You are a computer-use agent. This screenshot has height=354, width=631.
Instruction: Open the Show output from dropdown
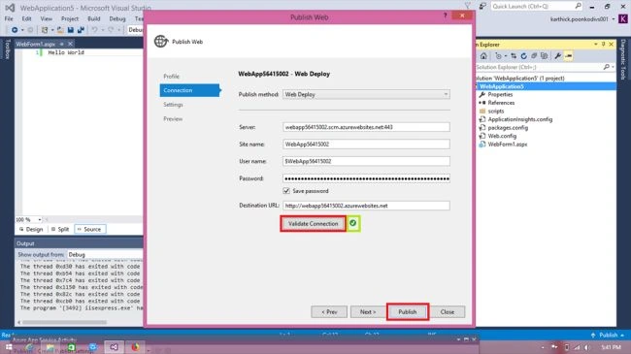tap(105, 255)
